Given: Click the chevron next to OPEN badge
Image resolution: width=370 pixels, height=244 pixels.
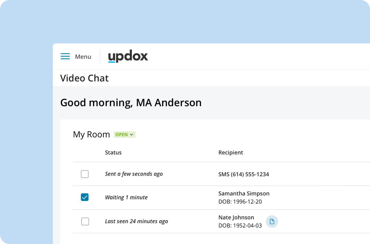Looking at the screenshot, I should click(132, 135).
